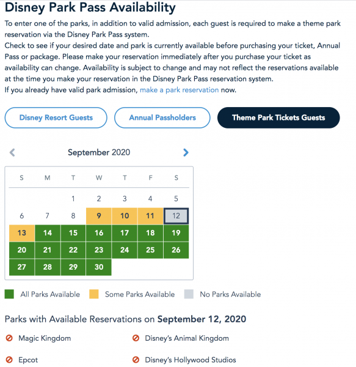The image size is (356, 367).
Task: Pick green date September 19
Action: [176, 233]
